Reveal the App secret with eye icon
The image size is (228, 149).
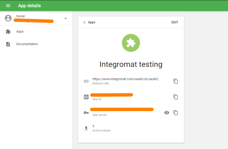click(167, 113)
